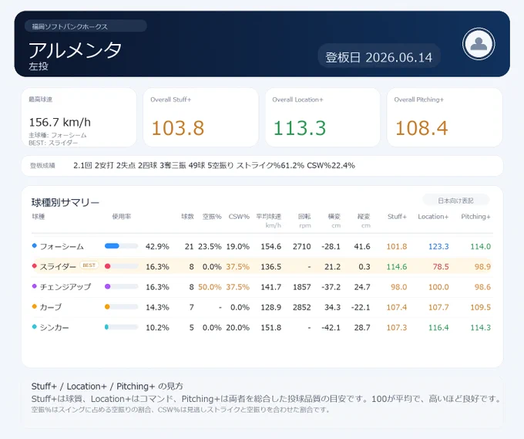Click the チェンジアップ usage rate bar
524x439 pixels.
121,287
